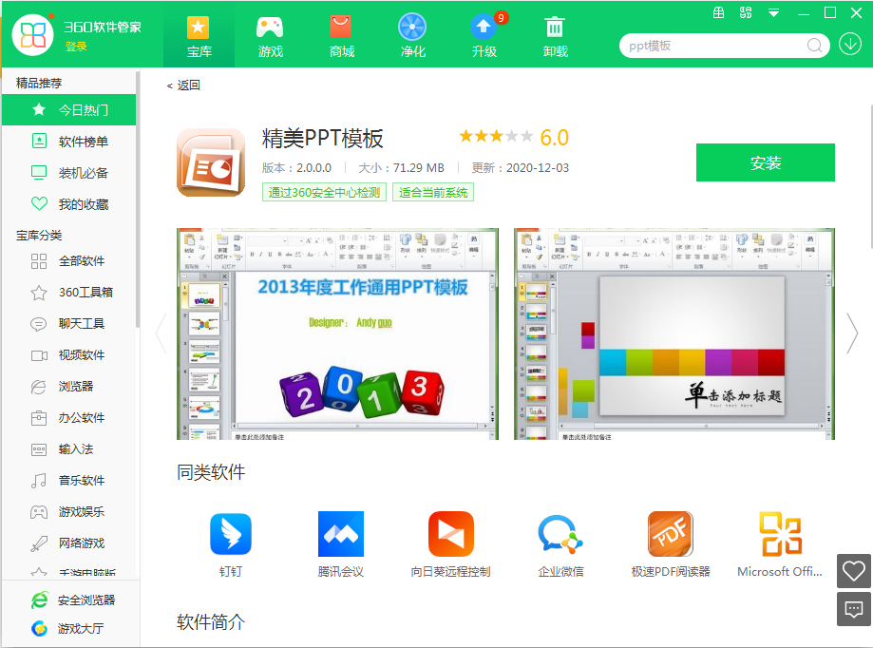Click the 精美PPT模板 app icon

[x=211, y=162]
